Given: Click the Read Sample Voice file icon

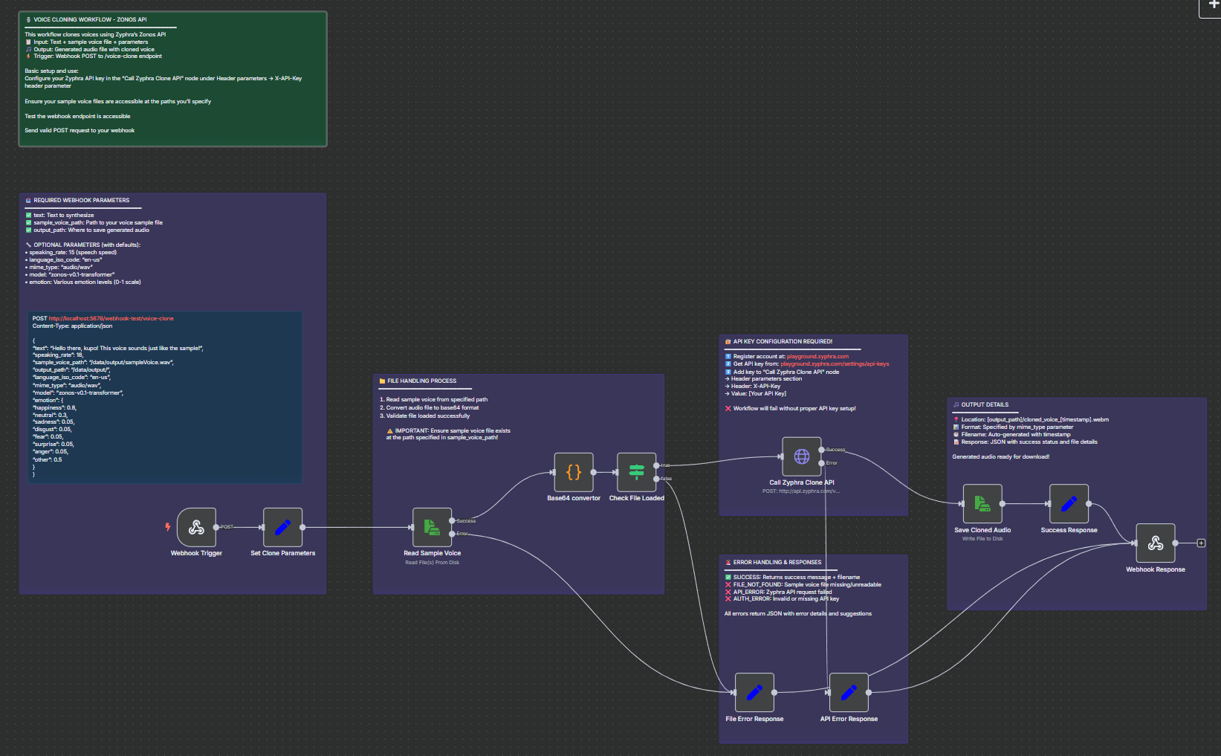Looking at the screenshot, I should tap(432, 528).
